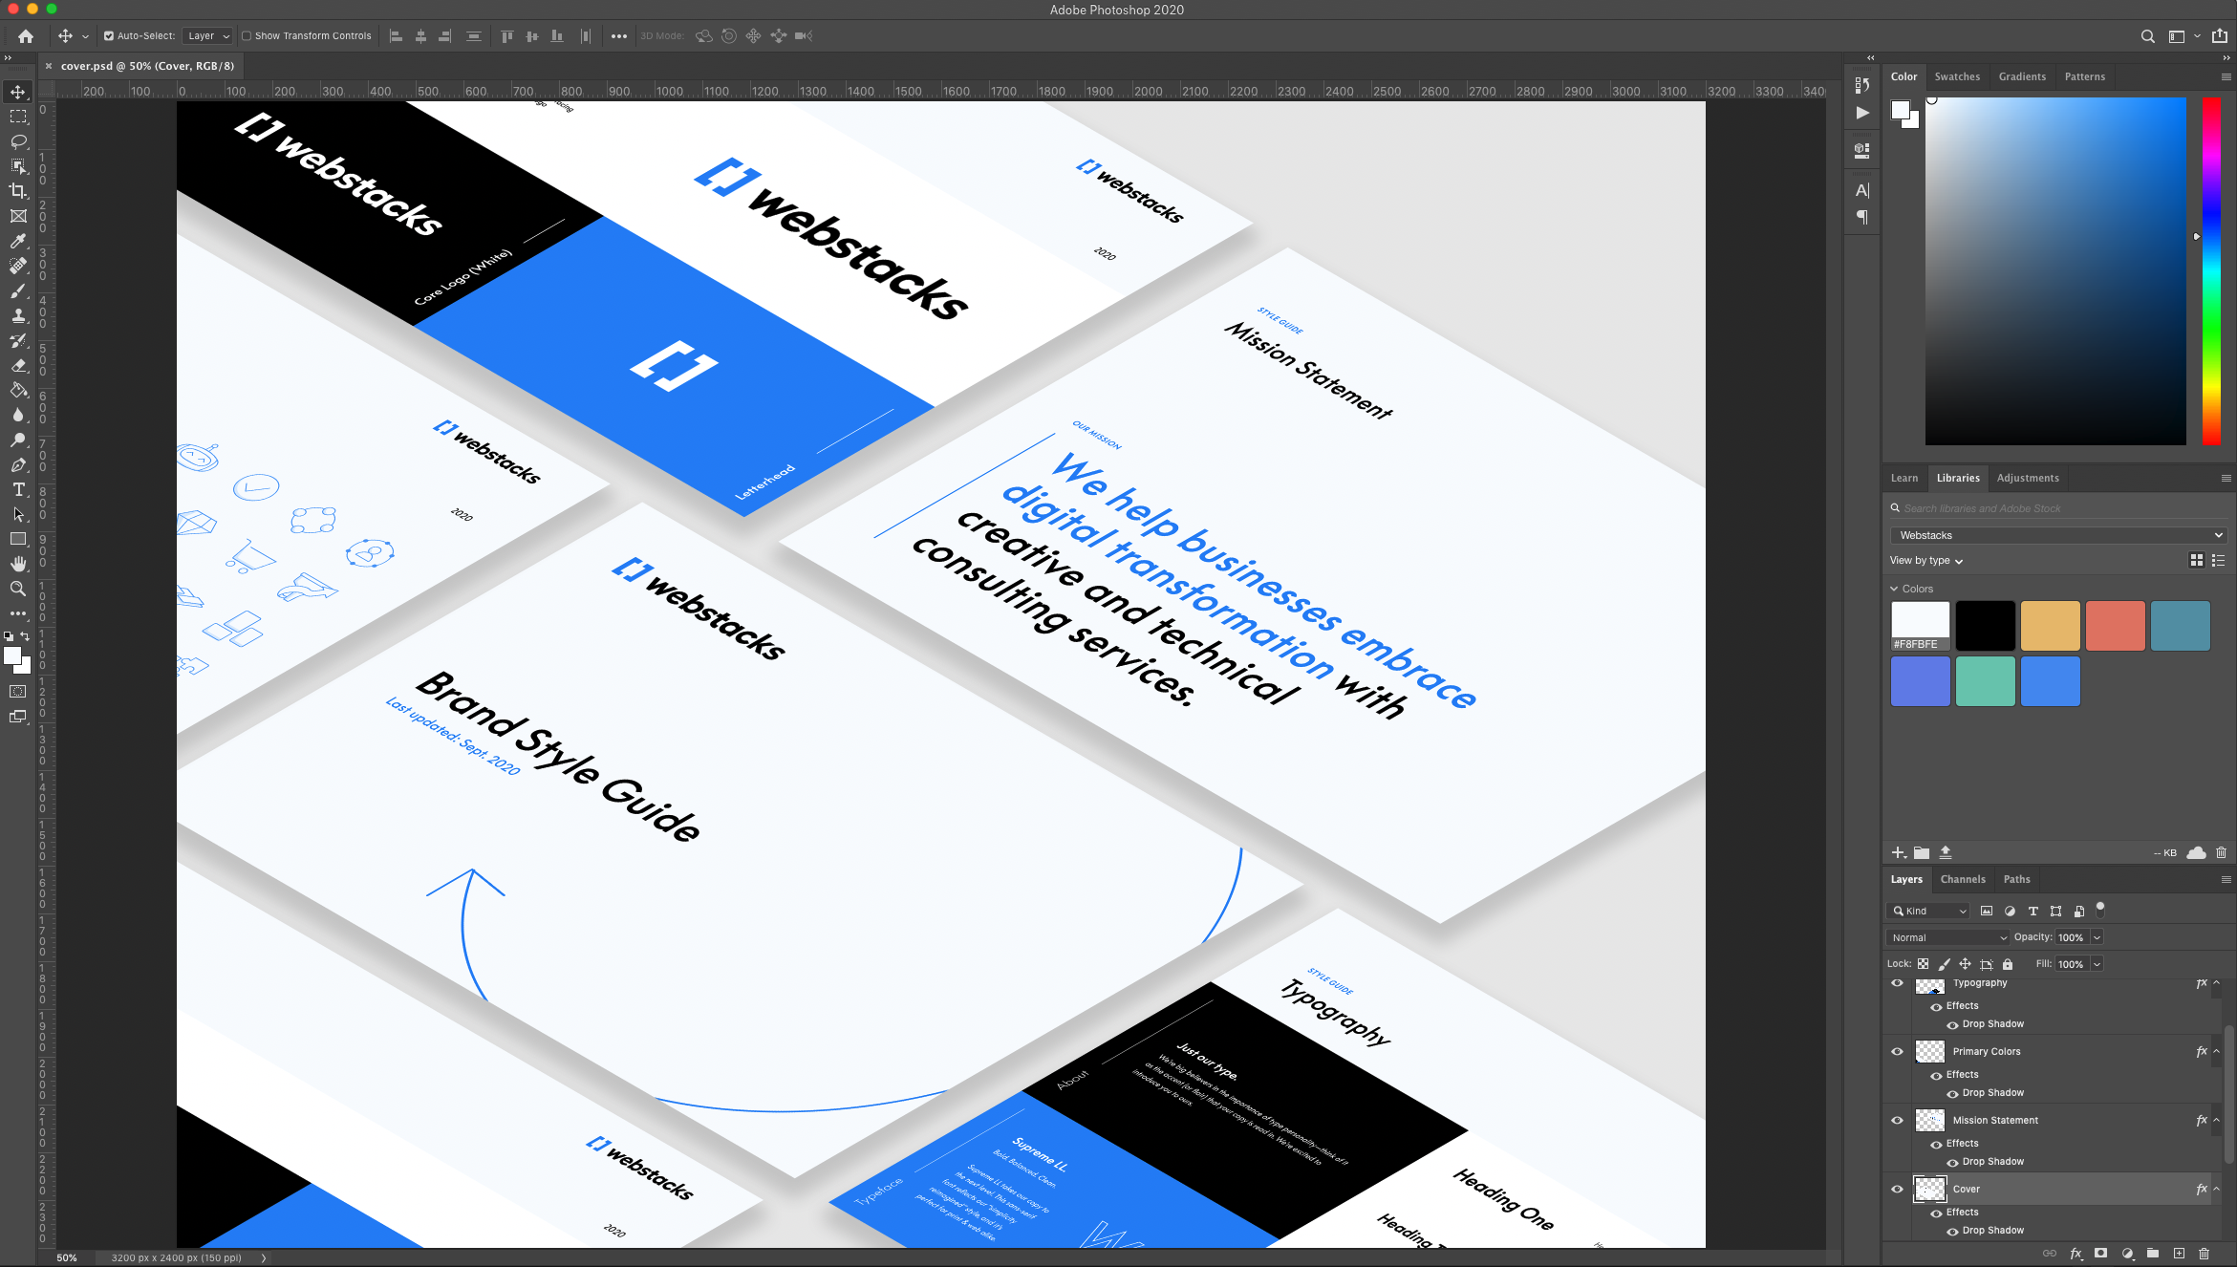
Task: Toggle visibility of the Mission Statement layer
Action: click(x=1897, y=1120)
